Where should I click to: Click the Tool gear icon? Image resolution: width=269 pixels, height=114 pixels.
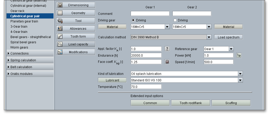(x=60, y=21)
